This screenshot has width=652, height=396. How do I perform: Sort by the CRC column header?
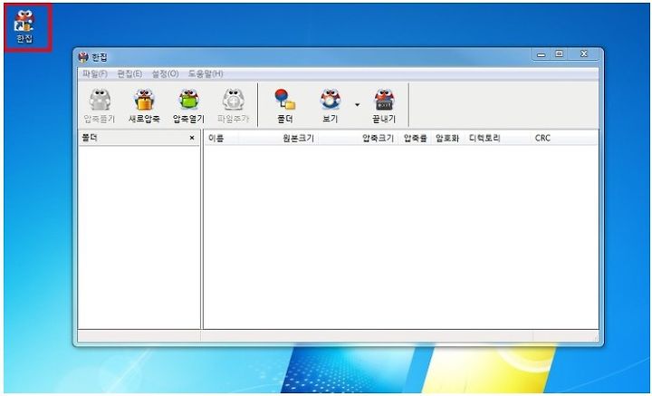[x=565, y=138]
